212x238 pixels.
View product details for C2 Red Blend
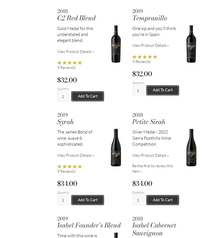point(75,52)
